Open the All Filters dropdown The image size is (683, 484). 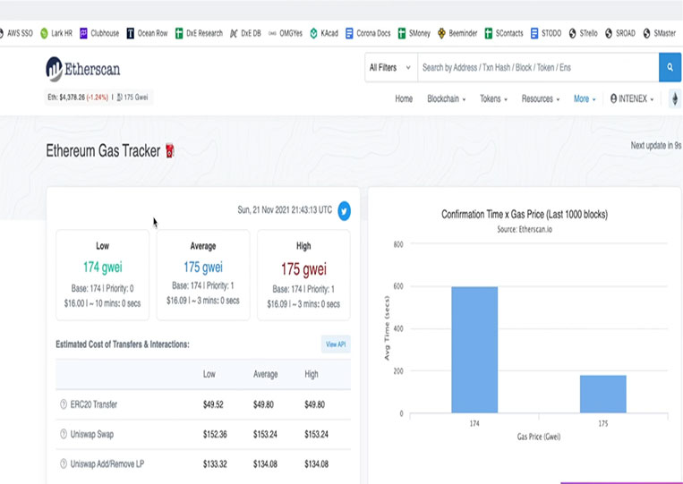point(390,67)
